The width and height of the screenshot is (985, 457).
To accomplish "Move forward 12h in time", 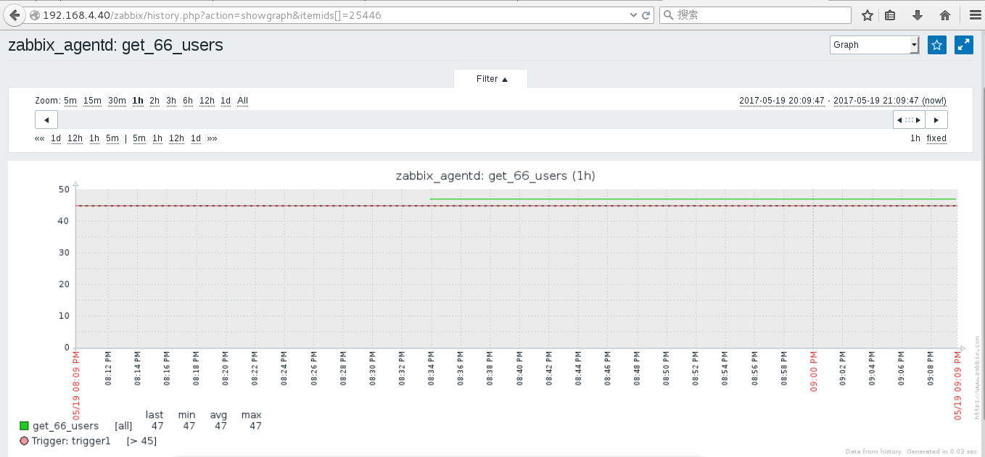I will [177, 138].
